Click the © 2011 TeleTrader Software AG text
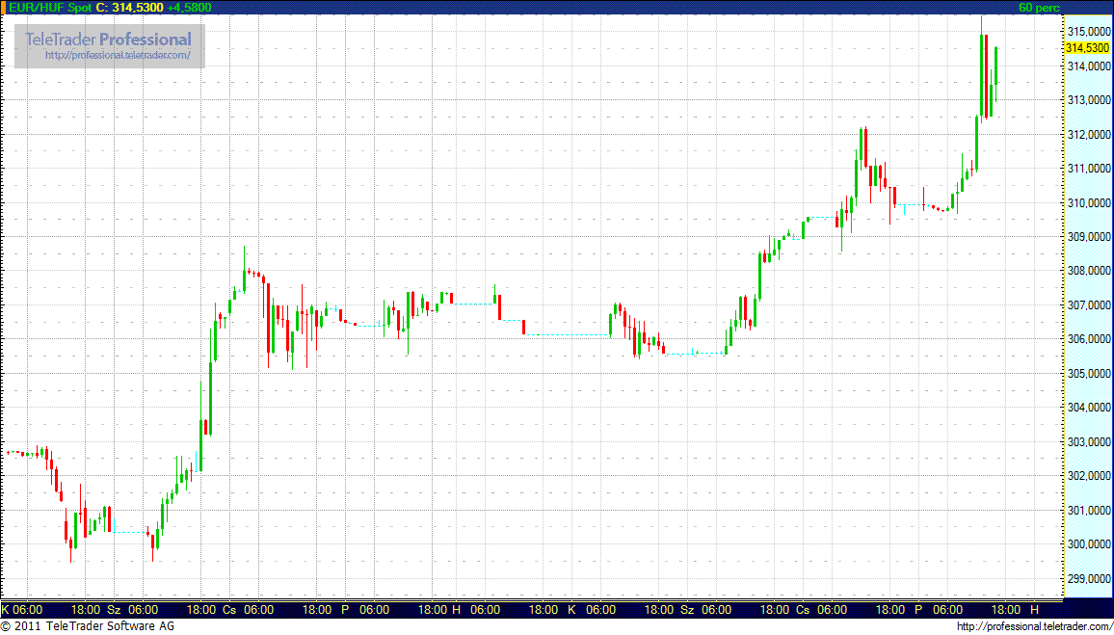 tap(88, 626)
